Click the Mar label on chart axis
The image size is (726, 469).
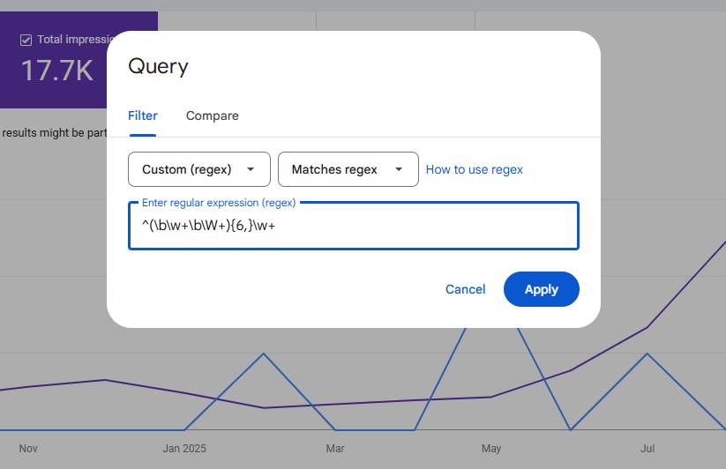click(x=335, y=449)
